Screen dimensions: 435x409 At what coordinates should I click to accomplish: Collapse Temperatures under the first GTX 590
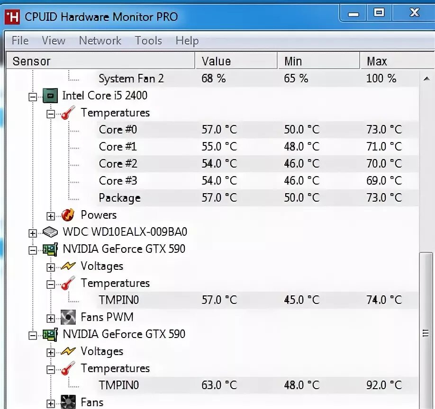(x=51, y=285)
